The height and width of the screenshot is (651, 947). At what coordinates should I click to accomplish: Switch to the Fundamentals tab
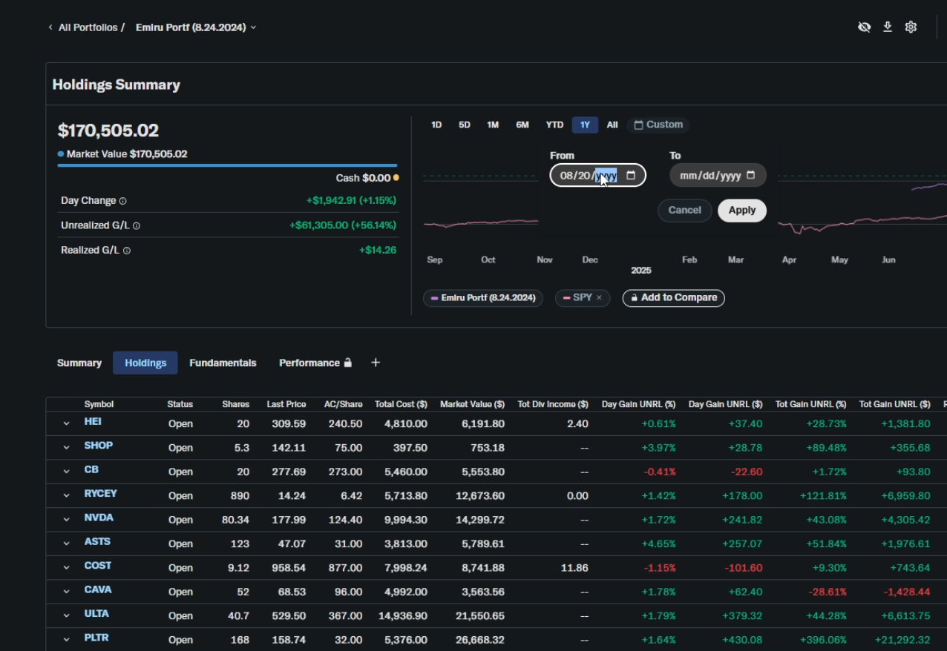[223, 363]
